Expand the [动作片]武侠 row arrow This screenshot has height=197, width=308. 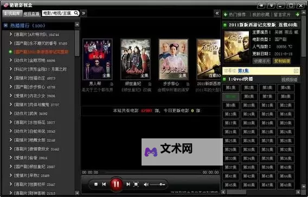(x=11, y=113)
